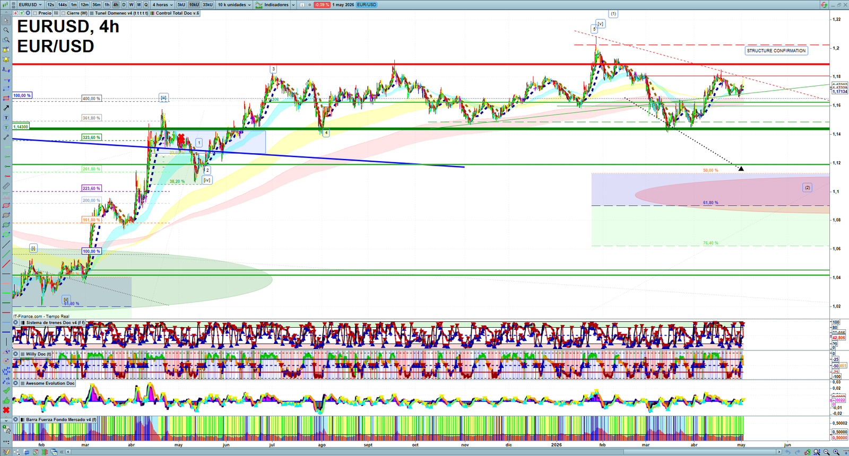The width and height of the screenshot is (849, 456).
Task: Toggle the Cierre (W) checkbox
Action: click(63, 13)
